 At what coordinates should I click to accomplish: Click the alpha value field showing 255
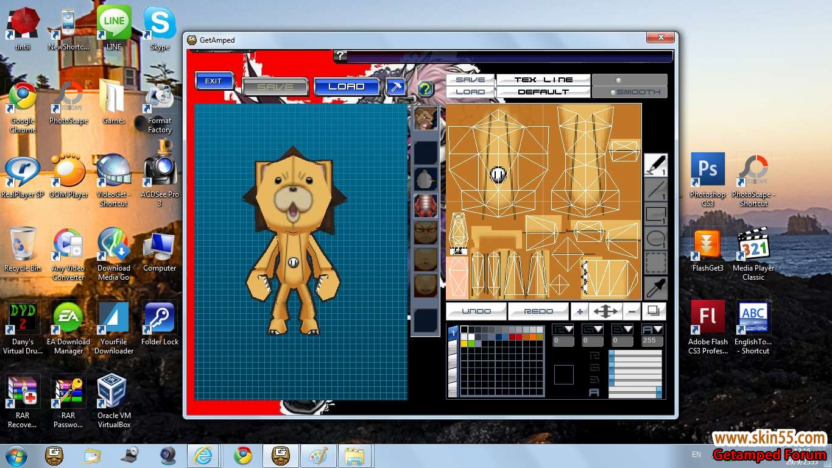pyautogui.click(x=652, y=341)
